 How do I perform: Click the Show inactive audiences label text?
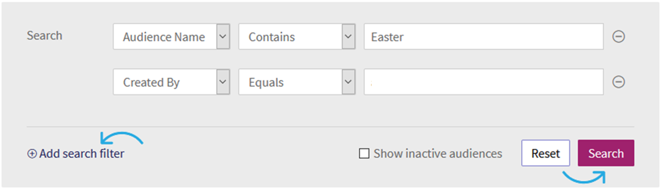click(438, 154)
